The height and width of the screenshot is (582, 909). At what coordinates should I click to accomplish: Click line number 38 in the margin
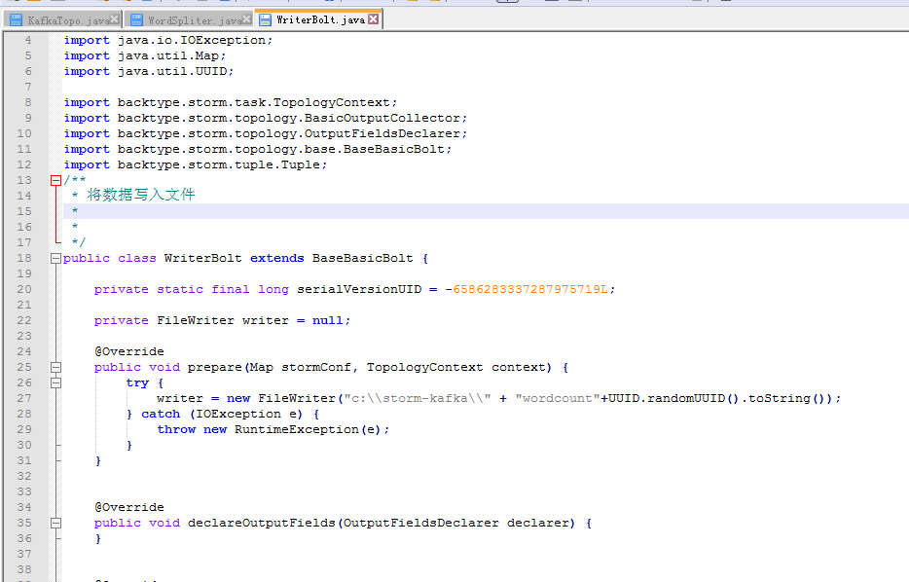tap(24, 569)
